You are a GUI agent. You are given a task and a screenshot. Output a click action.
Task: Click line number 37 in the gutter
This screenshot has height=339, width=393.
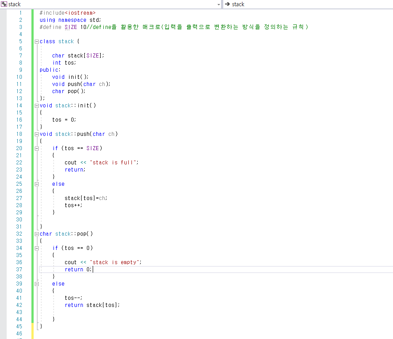[19, 270]
